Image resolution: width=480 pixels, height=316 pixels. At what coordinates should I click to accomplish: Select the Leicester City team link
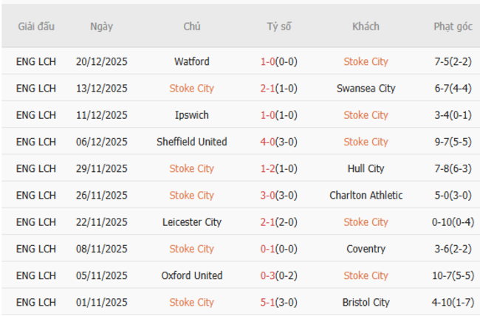[192, 222]
